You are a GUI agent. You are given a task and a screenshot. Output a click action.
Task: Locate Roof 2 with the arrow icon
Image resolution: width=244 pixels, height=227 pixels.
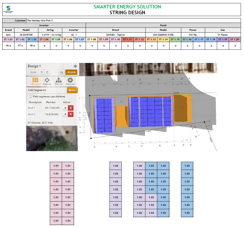point(65,114)
